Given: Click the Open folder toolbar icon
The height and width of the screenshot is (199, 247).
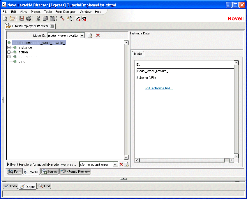Looking at the screenshot, I should 12,19.
